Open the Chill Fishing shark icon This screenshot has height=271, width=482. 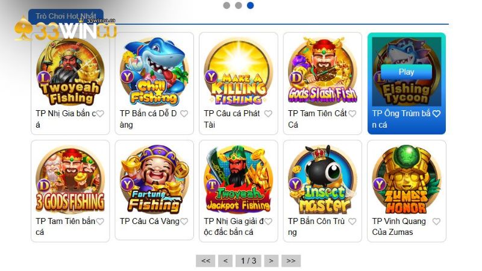coord(154,72)
